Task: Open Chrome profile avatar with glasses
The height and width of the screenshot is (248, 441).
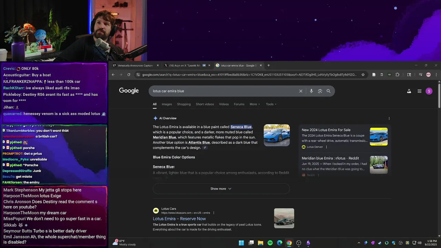Action: click(428, 75)
